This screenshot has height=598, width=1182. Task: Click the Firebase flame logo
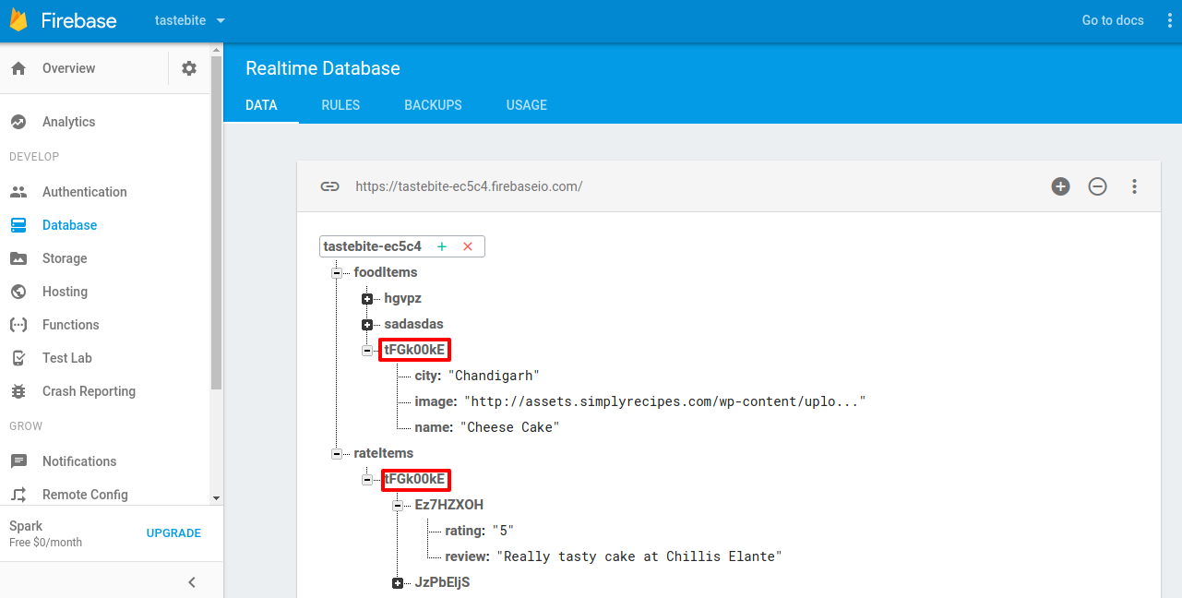click(18, 20)
